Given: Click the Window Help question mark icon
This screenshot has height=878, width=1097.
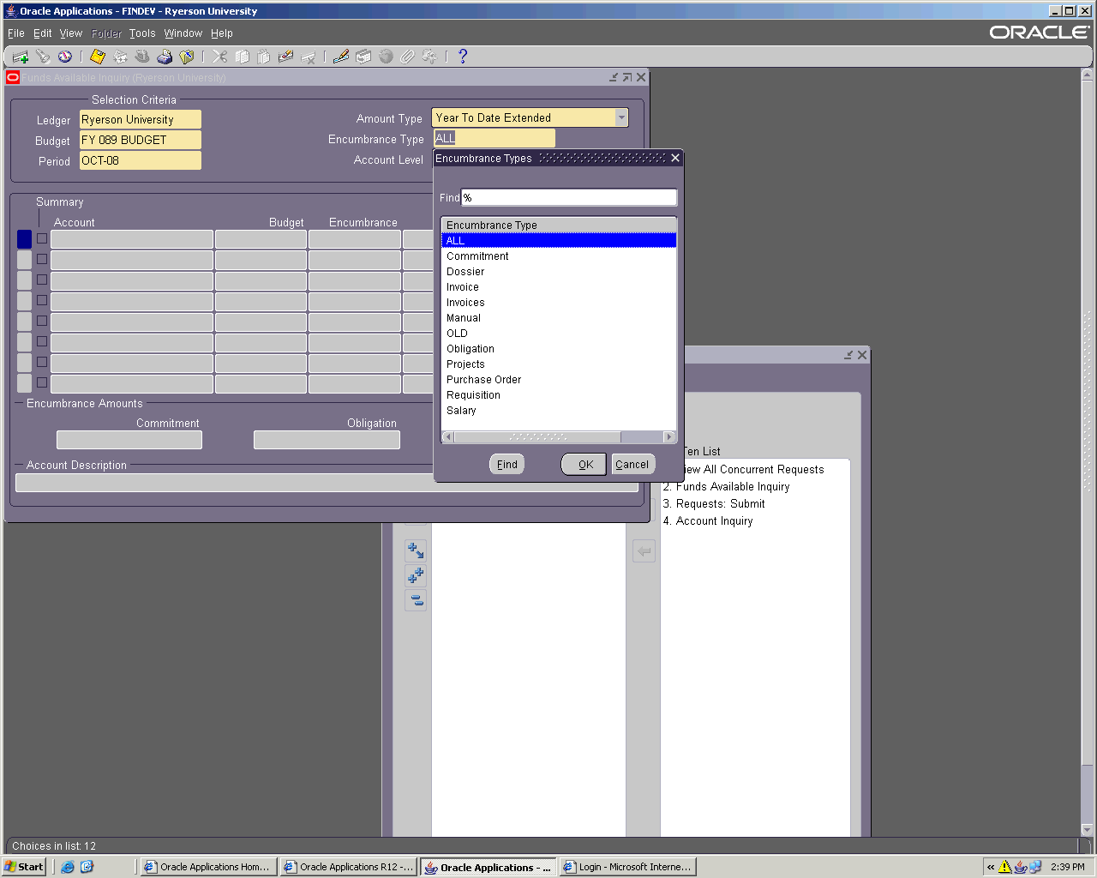Looking at the screenshot, I should pos(463,57).
